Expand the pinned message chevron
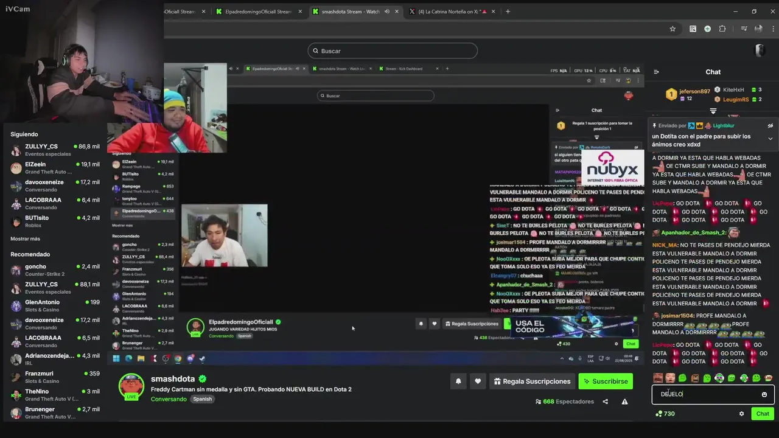This screenshot has width=779, height=438. click(x=770, y=139)
